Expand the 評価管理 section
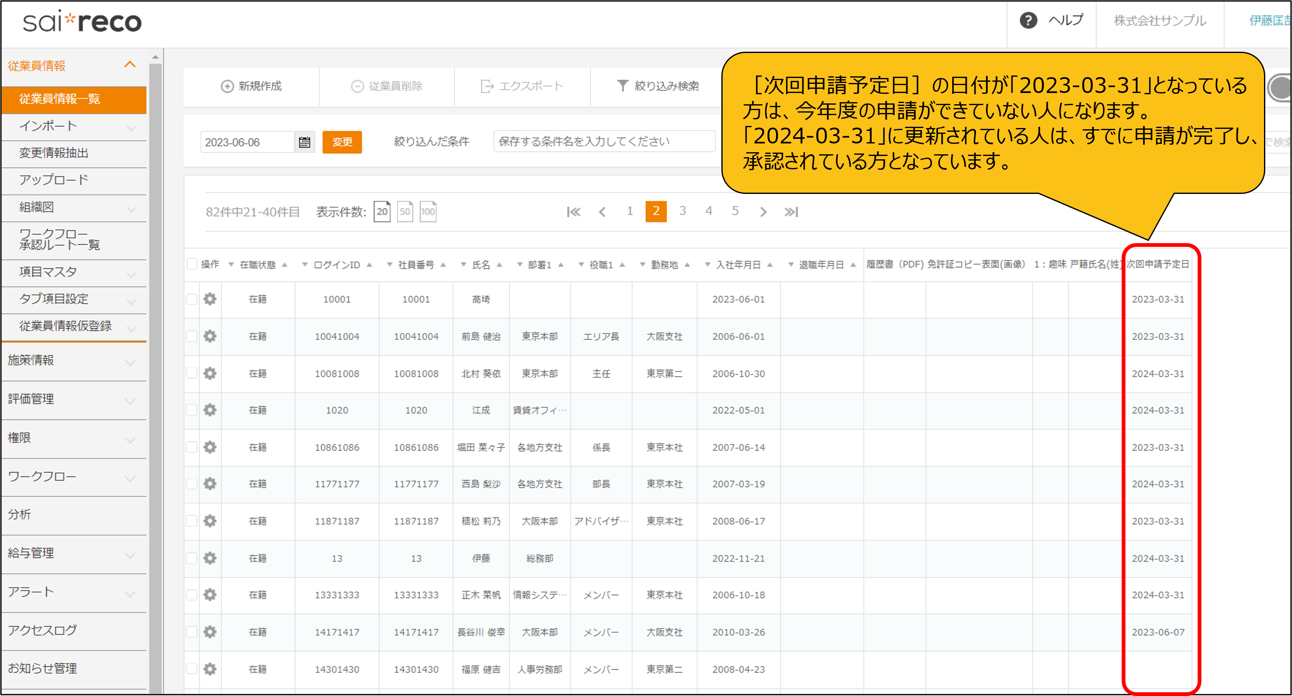 (x=130, y=401)
